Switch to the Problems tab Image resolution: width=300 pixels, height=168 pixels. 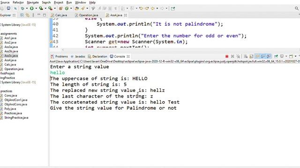pos(60,56)
